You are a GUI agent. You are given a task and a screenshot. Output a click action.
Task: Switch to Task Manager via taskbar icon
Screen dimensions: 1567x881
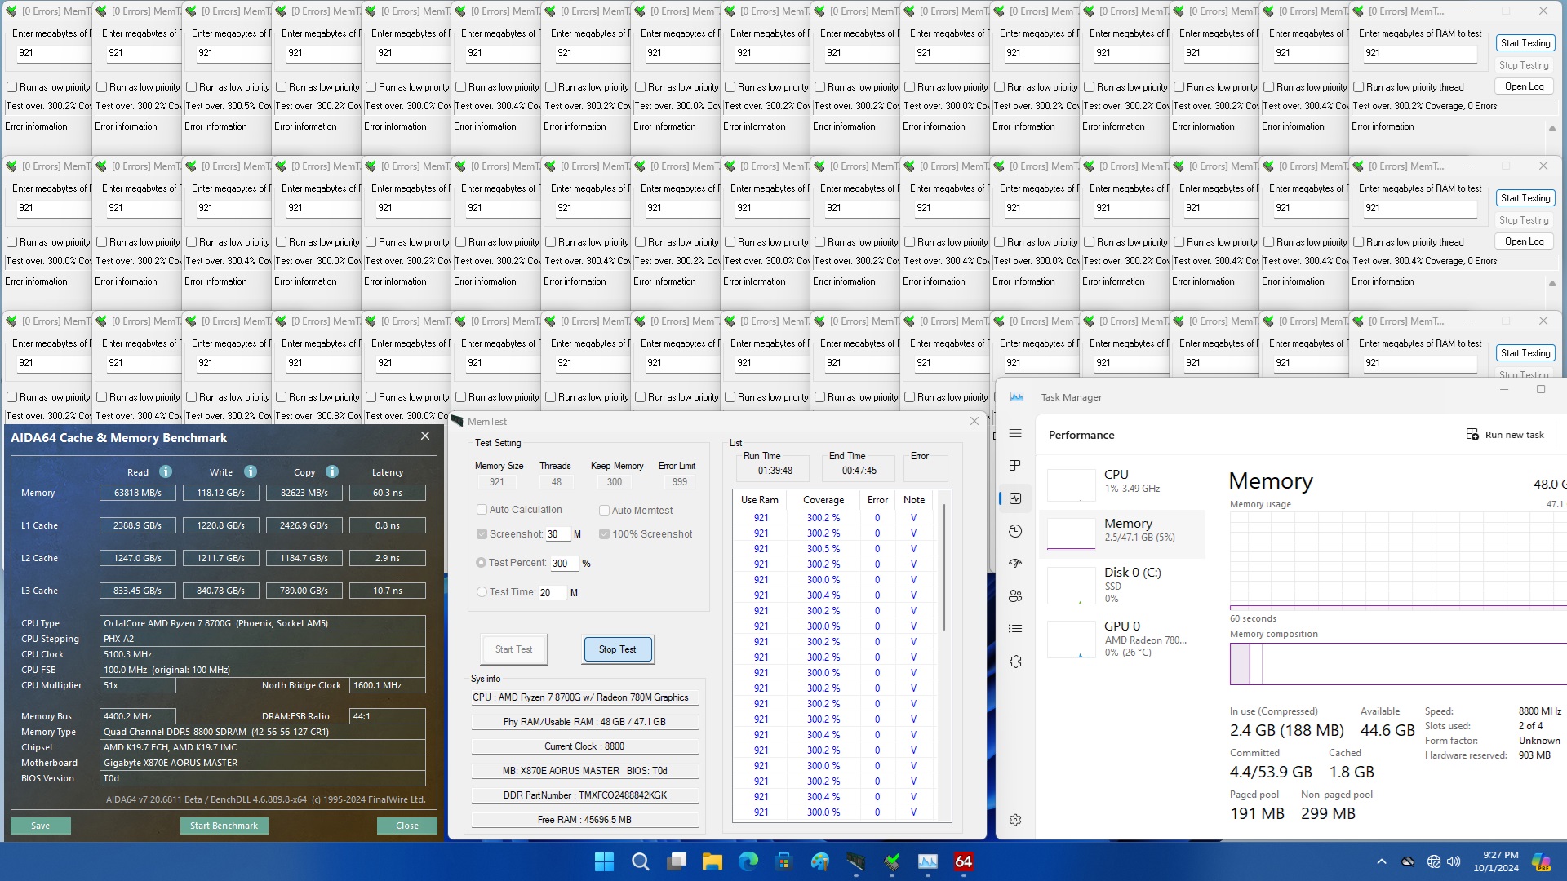pos(928,861)
